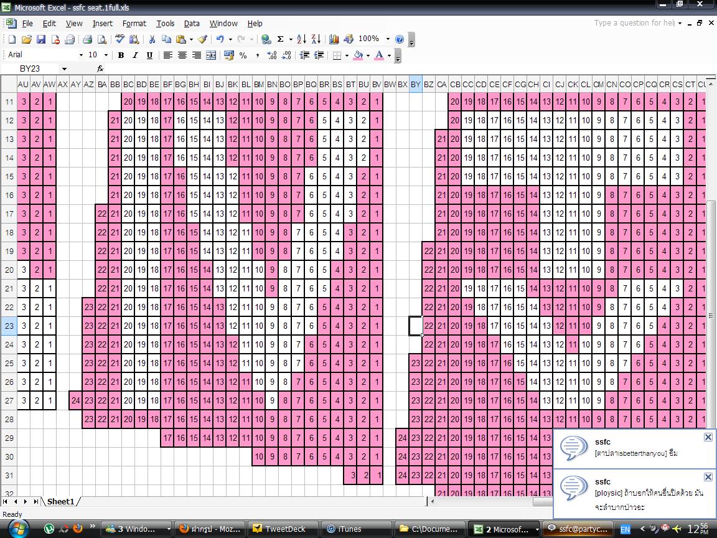The width and height of the screenshot is (717, 538).
Task: Apply Comma style formatting
Action: (258, 55)
